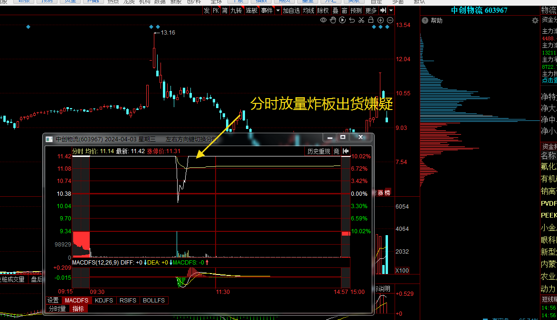Screen dimensions: 557x320
Task: Click the 窗 window button
Action: coord(345,10)
